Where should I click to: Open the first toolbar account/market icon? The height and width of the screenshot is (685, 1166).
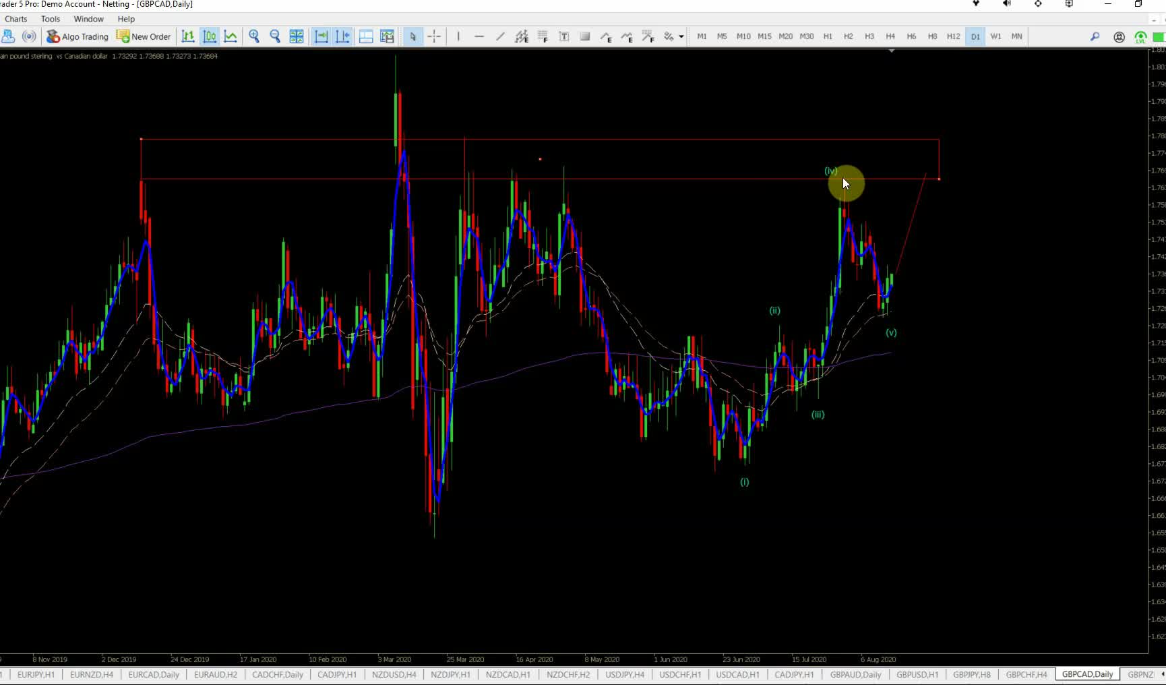click(x=8, y=36)
